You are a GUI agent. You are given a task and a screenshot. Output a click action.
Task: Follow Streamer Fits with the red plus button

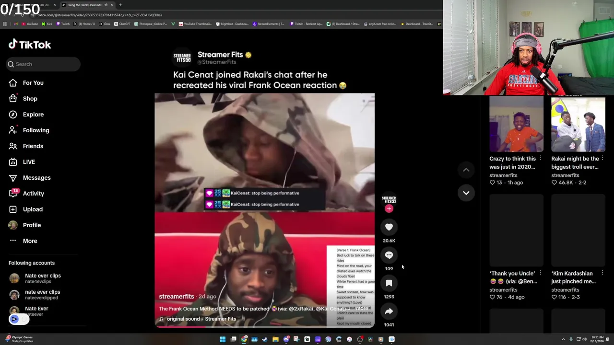(389, 209)
